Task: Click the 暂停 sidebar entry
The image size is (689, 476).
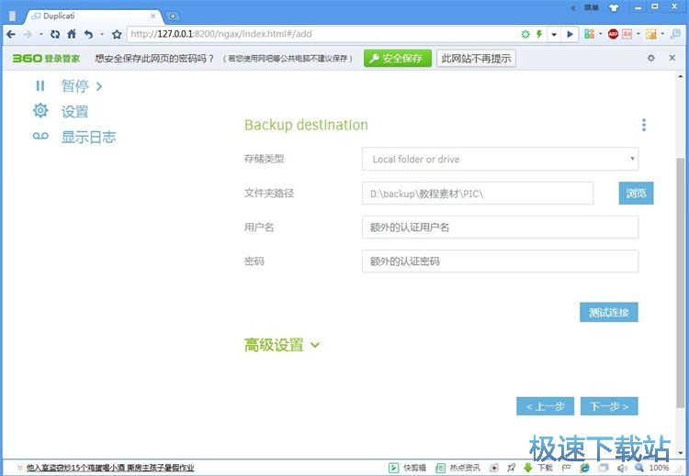Action: 74,86
